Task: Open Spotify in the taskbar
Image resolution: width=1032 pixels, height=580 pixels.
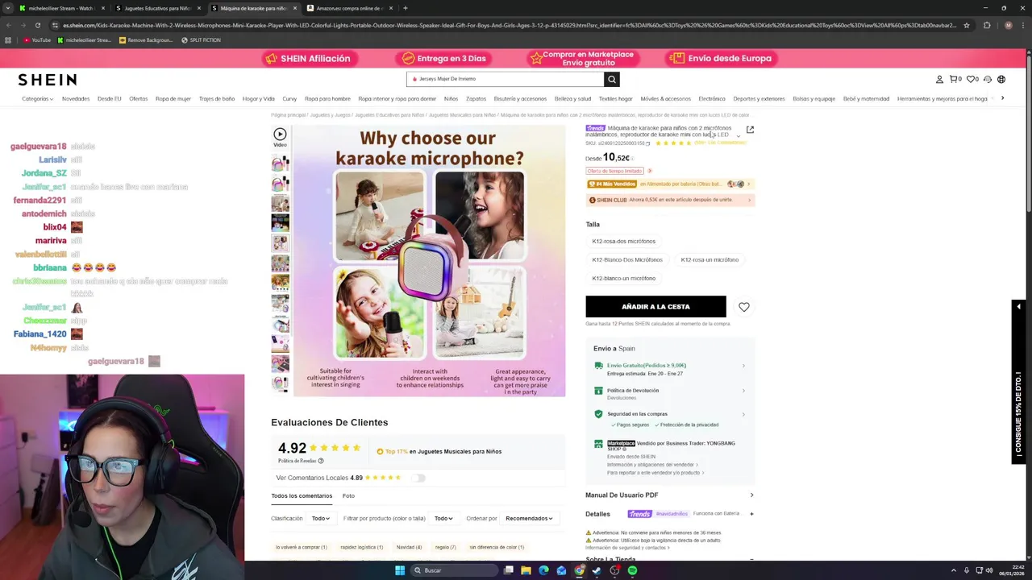Action: [632, 570]
